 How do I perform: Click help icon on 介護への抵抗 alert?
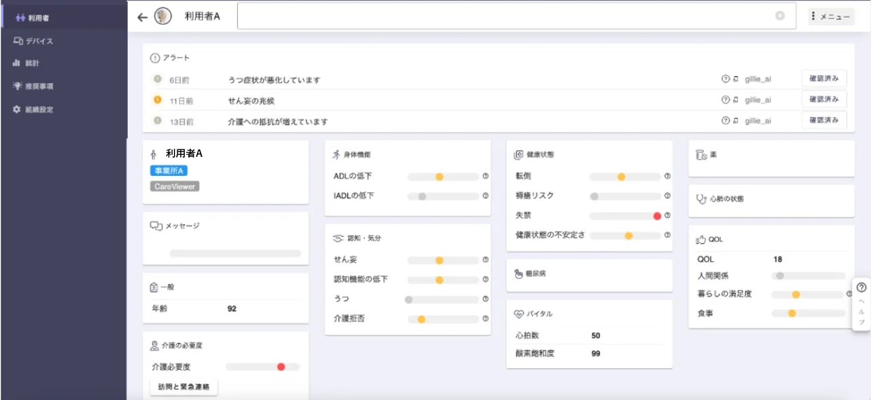click(x=725, y=121)
